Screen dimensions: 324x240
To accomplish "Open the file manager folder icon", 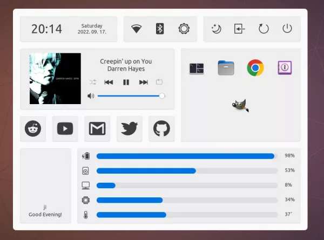I will point(226,68).
